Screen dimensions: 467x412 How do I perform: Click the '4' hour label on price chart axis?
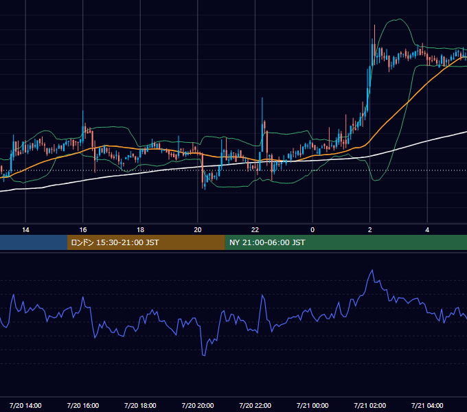427,230
